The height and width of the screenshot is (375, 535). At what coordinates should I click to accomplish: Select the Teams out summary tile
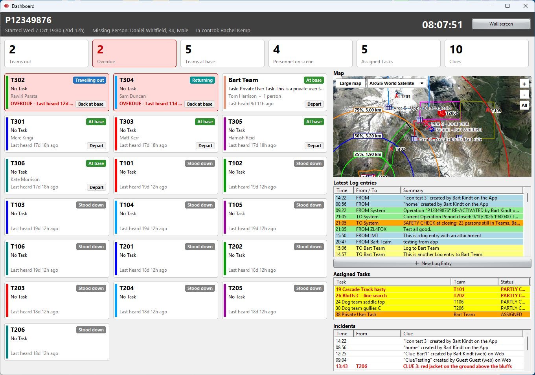click(x=46, y=53)
